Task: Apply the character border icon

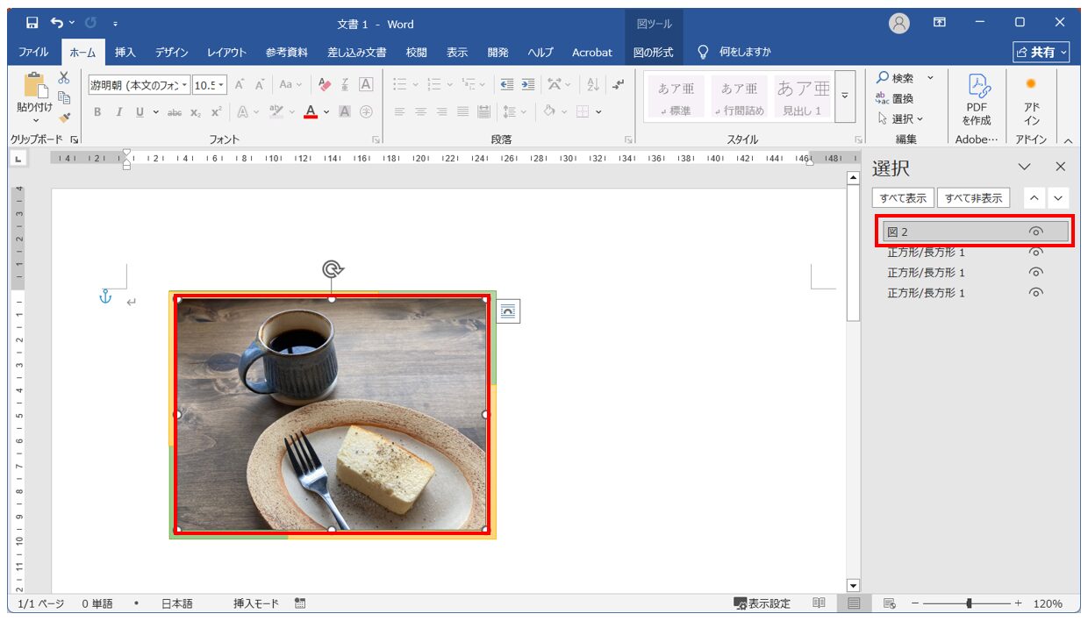Action: (x=366, y=85)
